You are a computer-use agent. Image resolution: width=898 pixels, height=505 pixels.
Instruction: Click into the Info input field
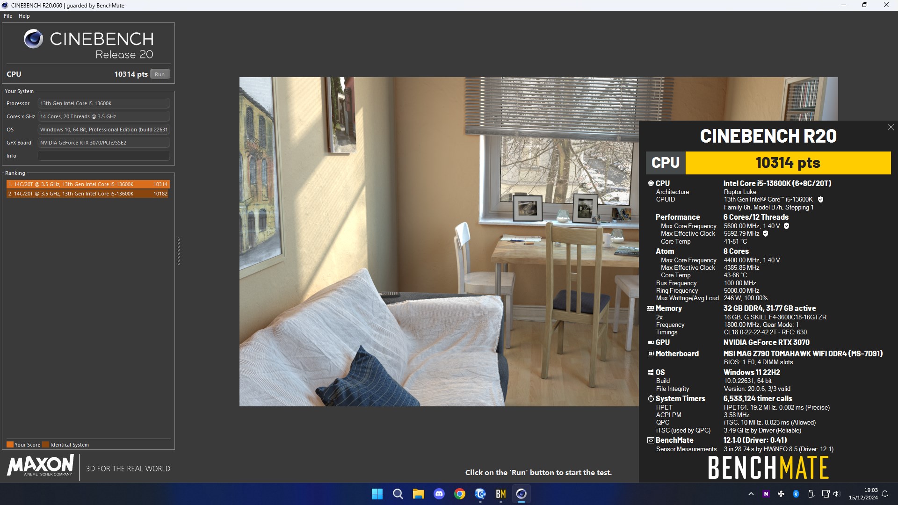[x=104, y=156]
